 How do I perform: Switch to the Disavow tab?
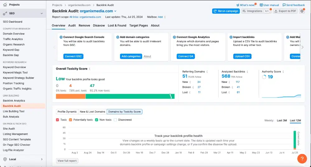[99, 25]
